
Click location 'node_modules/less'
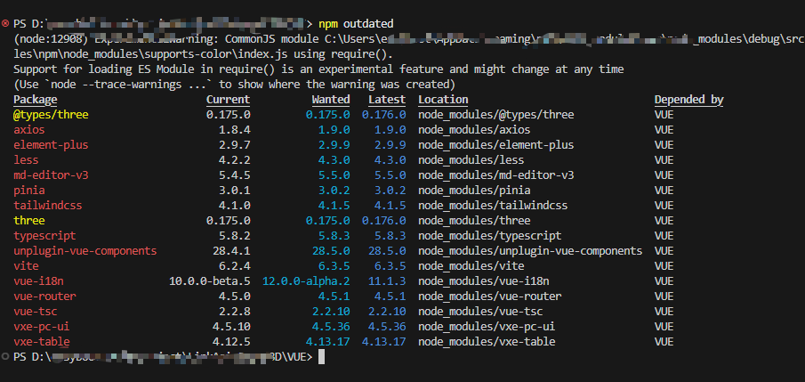(x=471, y=160)
